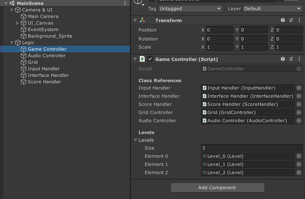Click the Position X field
The height and width of the screenshot is (199, 305).
click(220, 30)
